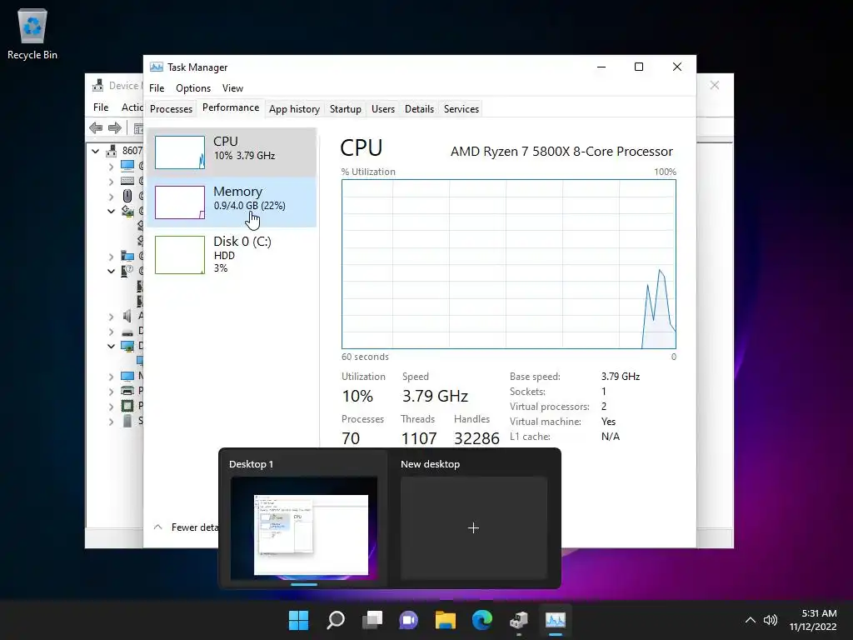Select CPU in the performance sidebar
The image size is (853, 640).
pos(232,152)
